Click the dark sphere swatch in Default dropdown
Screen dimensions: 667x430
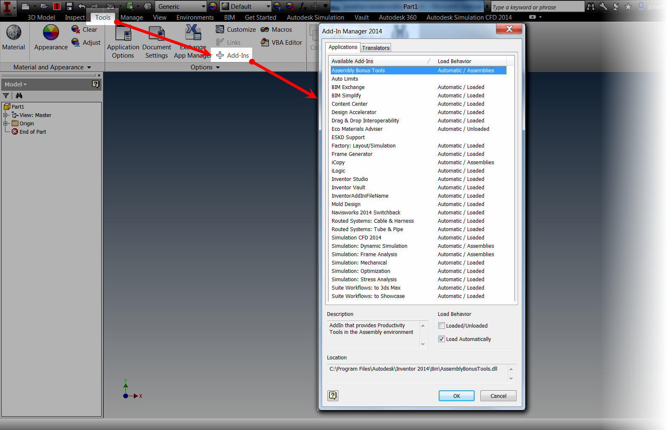pyautogui.click(x=225, y=6)
